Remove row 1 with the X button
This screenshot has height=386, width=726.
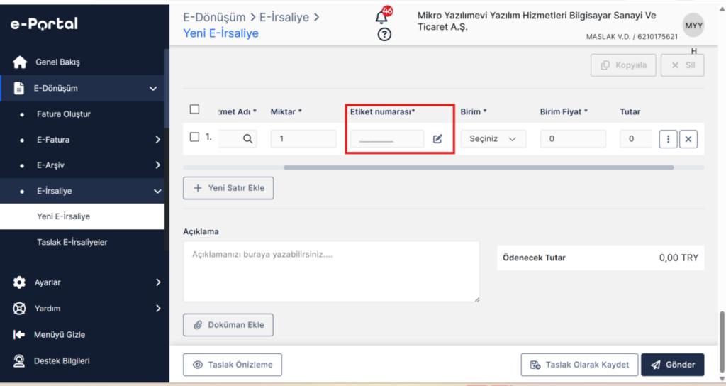688,139
